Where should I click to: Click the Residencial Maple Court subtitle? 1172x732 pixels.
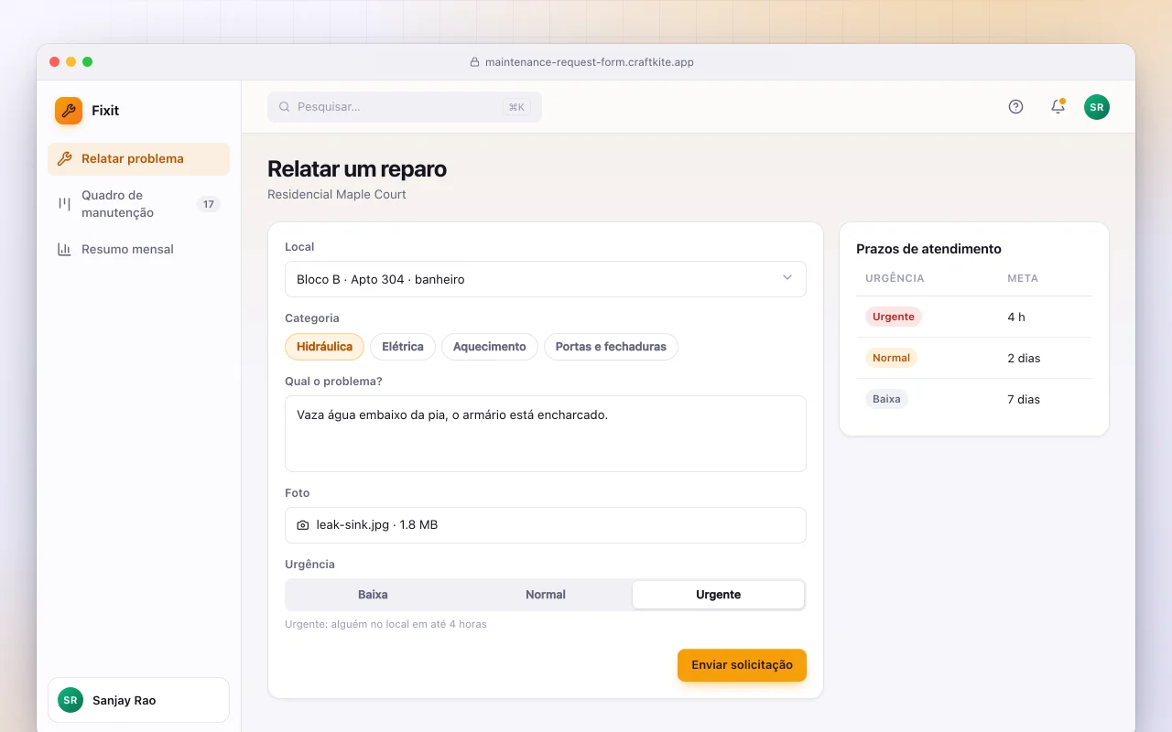[x=337, y=195]
